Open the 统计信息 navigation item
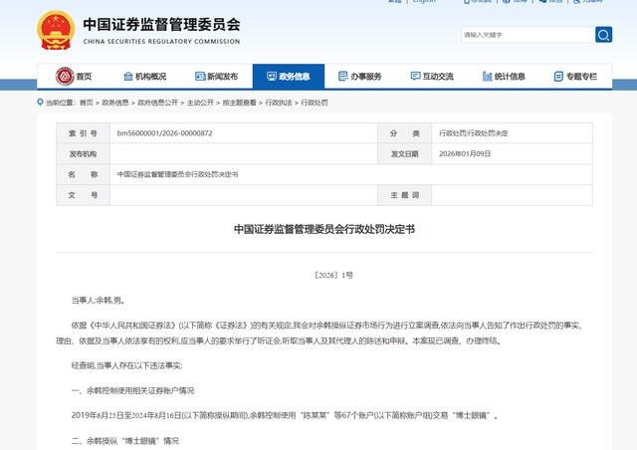This screenshot has height=450, width=637. pos(504,77)
